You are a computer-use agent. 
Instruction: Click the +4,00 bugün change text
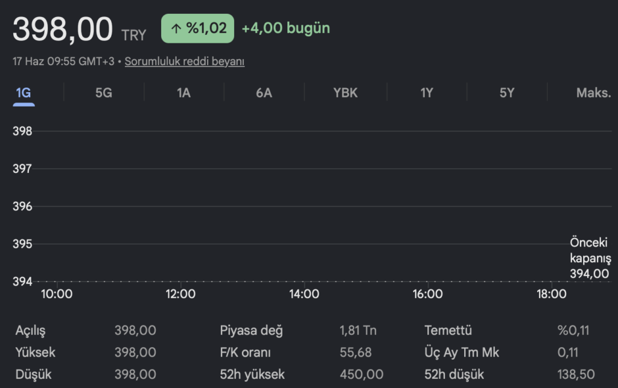pyautogui.click(x=285, y=28)
